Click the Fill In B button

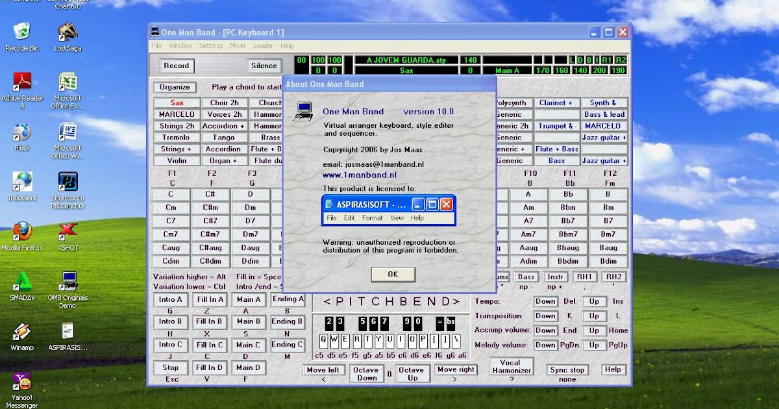[x=210, y=321]
